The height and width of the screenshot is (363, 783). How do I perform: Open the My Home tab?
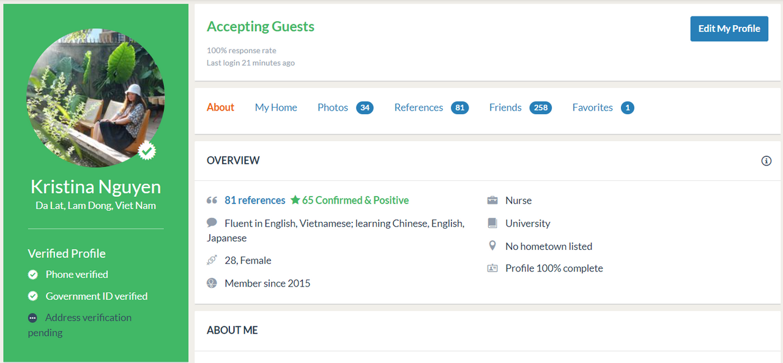point(276,108)
